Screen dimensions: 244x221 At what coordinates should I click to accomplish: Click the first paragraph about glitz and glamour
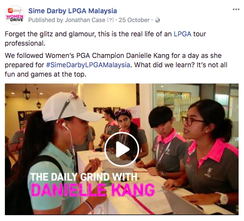105,39
